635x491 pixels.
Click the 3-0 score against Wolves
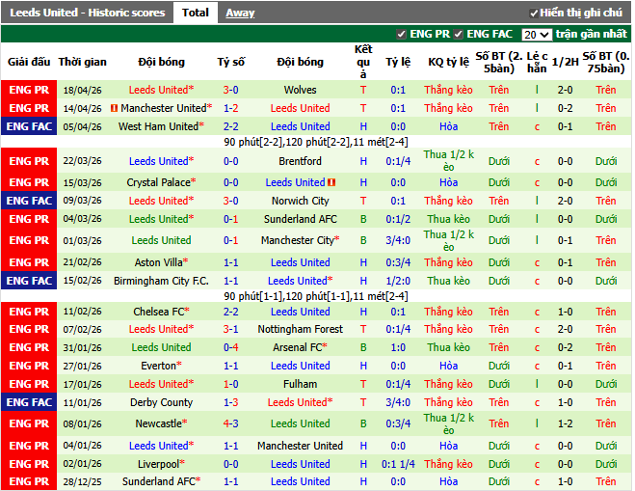[x=230, y=90]
